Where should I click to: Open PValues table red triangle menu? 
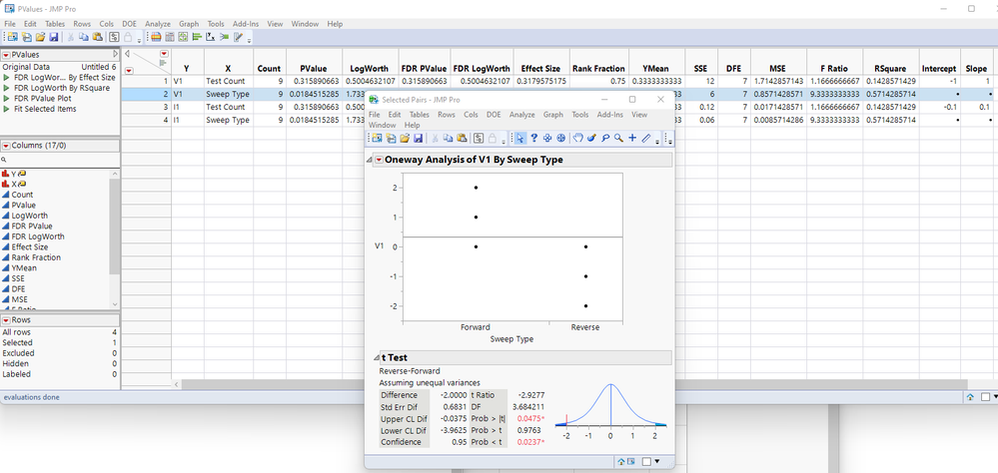pos(6,55)
